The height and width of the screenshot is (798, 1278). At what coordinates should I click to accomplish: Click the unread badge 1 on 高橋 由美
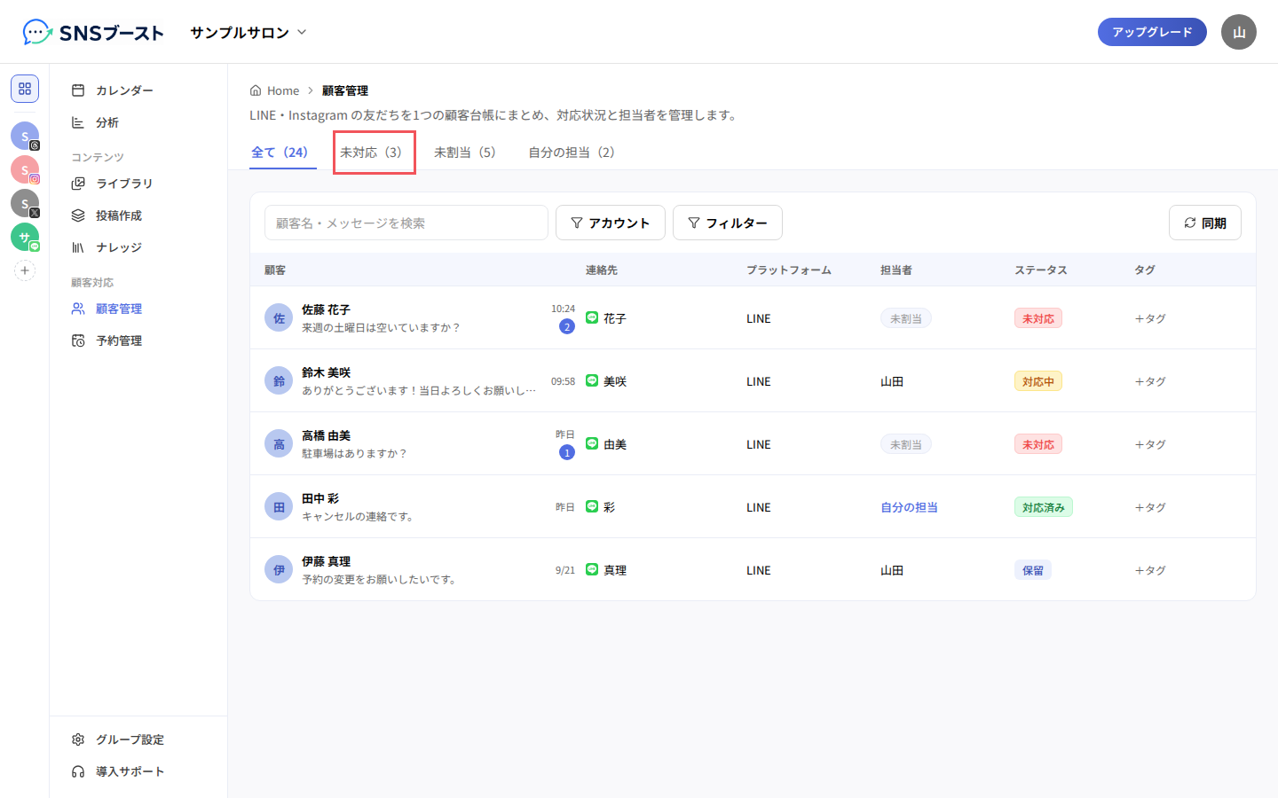point(567,452)
